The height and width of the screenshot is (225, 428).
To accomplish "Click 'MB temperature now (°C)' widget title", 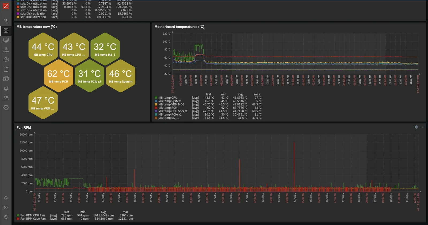I will [37, 27].
